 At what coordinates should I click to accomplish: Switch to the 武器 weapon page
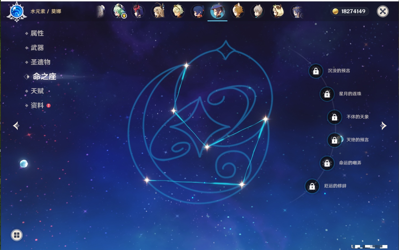(37, 48)
